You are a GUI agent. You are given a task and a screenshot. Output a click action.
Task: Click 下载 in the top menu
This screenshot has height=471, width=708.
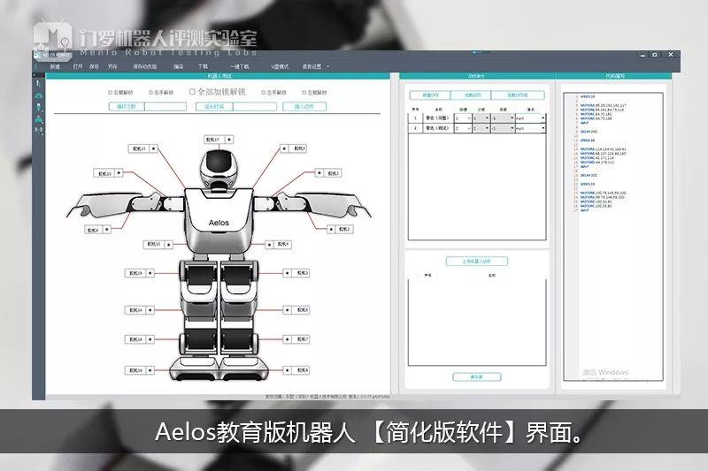[204, 66]
